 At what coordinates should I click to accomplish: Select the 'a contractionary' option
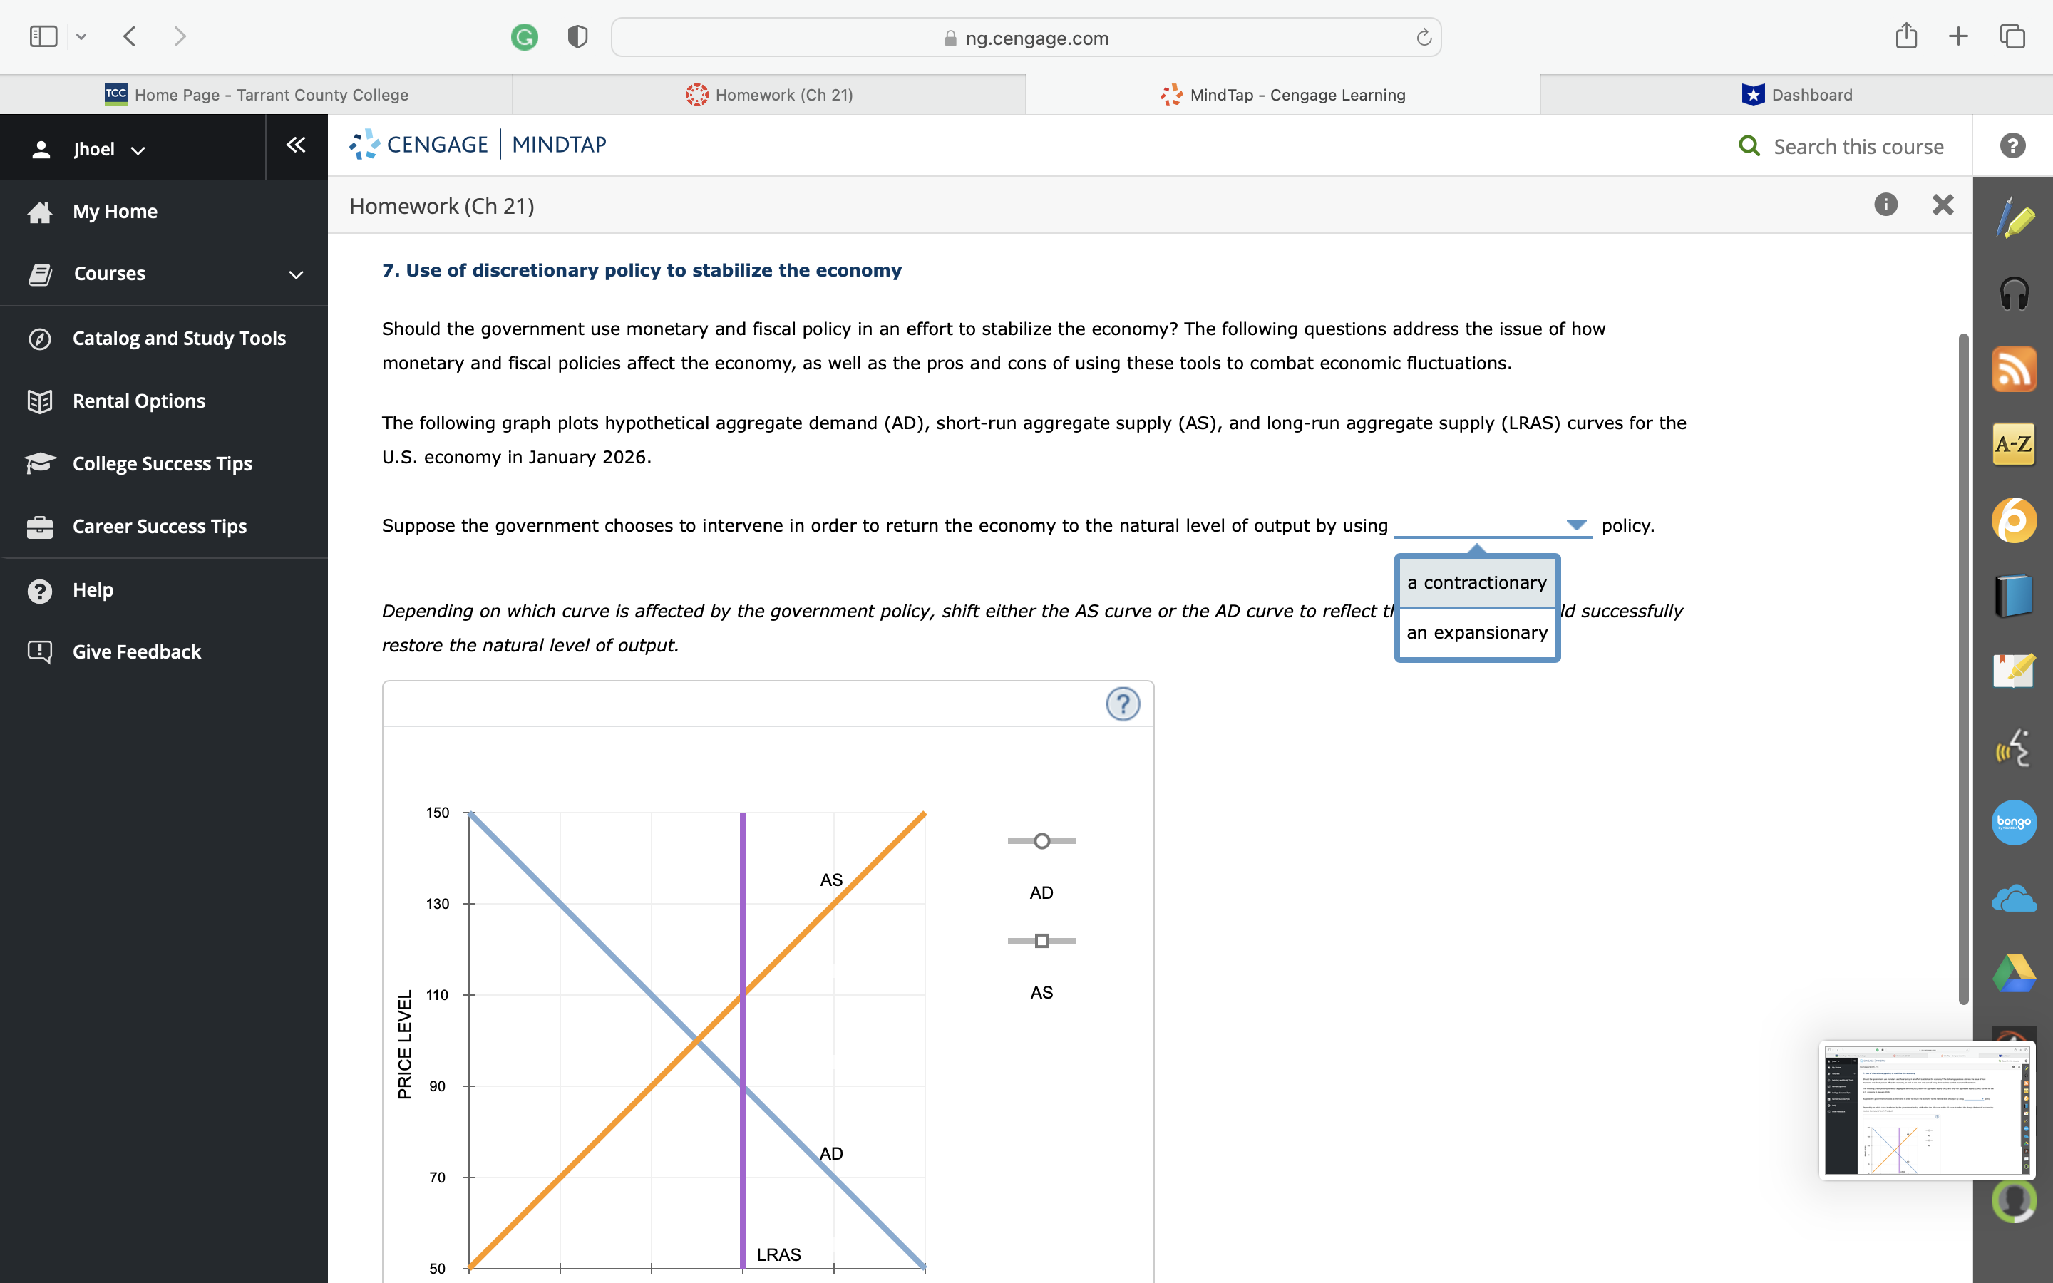coord(1476,582)
